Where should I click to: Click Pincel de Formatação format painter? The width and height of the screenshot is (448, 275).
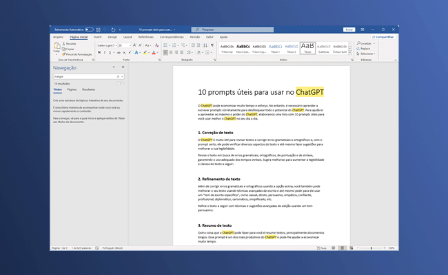pos(77,54)
